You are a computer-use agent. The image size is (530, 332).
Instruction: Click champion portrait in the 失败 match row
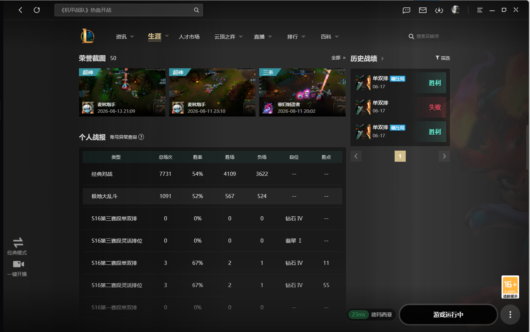[363, 107]
